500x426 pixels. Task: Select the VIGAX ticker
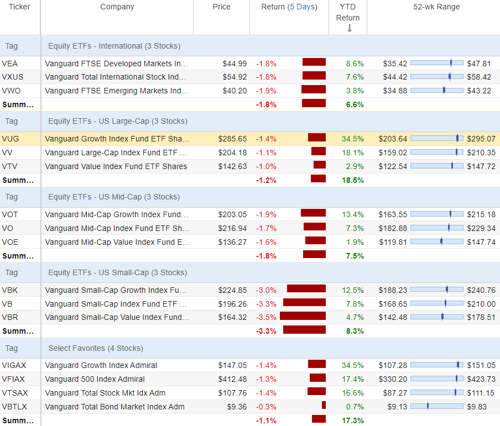[14, 365]
